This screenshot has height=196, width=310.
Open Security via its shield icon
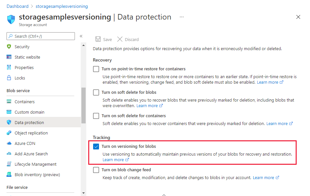[9, 47]
